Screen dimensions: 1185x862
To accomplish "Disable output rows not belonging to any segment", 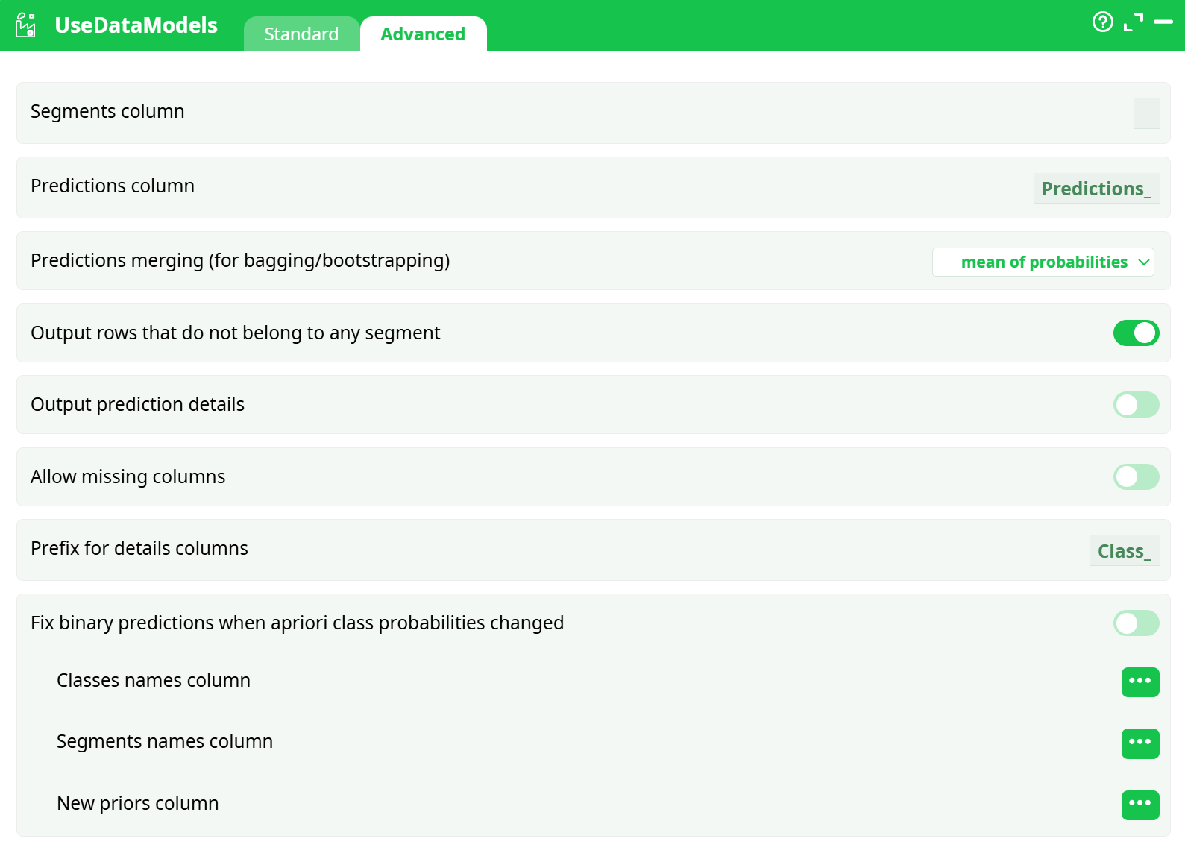I will [x=1136, y=333].
